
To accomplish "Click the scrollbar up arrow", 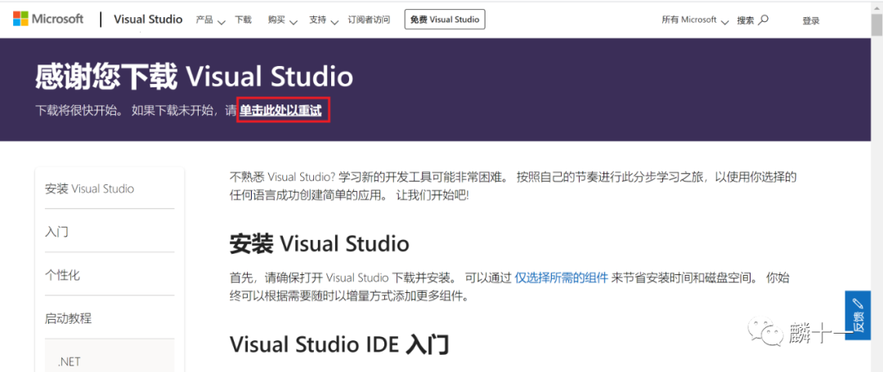I will pyautogui.click(x=876, y=8).
